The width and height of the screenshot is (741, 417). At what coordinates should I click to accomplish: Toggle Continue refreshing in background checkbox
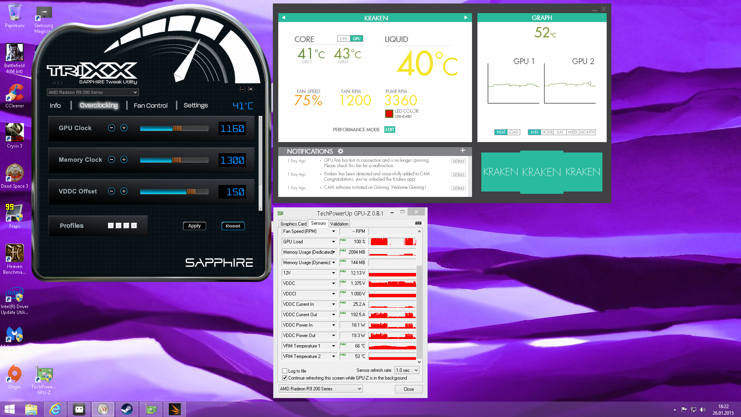(x=284, y=378)
